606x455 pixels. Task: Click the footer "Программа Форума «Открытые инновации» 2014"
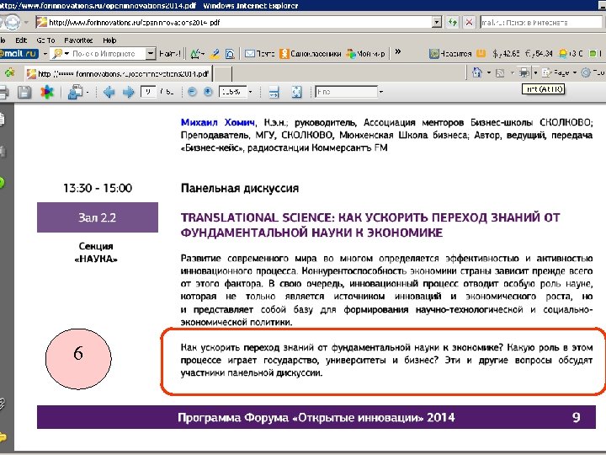point(316,417)
